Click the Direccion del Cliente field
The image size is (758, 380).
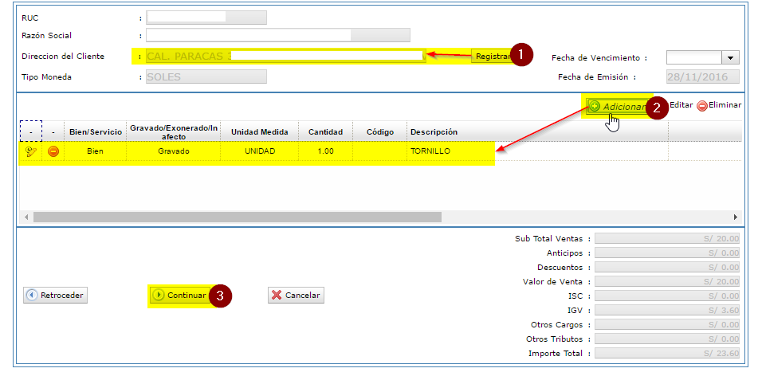click(285, 57)
